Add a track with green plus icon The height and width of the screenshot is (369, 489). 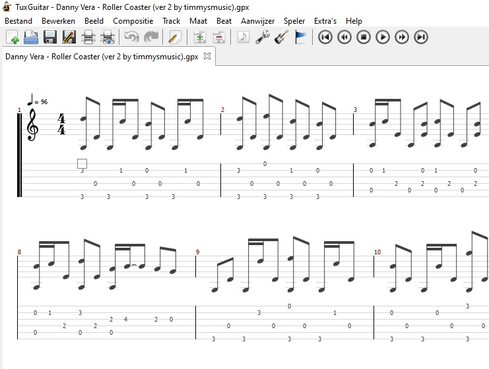[199, 37]
